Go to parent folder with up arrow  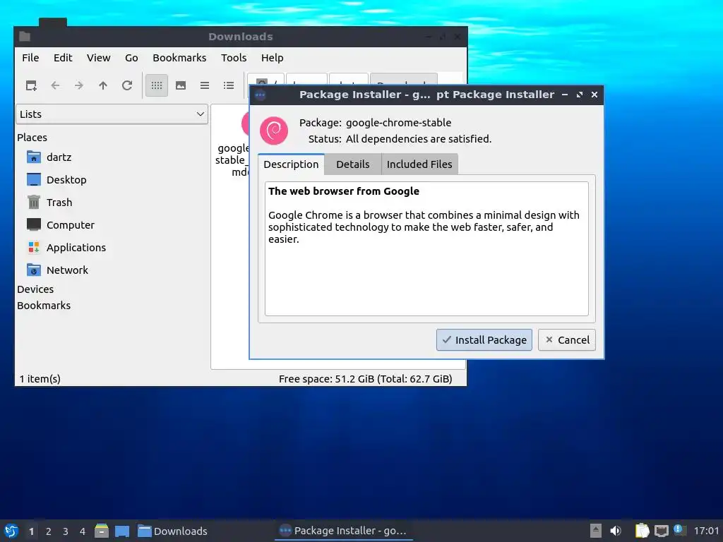103,85
